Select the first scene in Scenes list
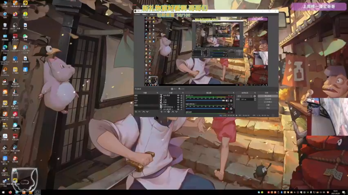This screenshot has height=195, width=348. click(x=147, y=95)
